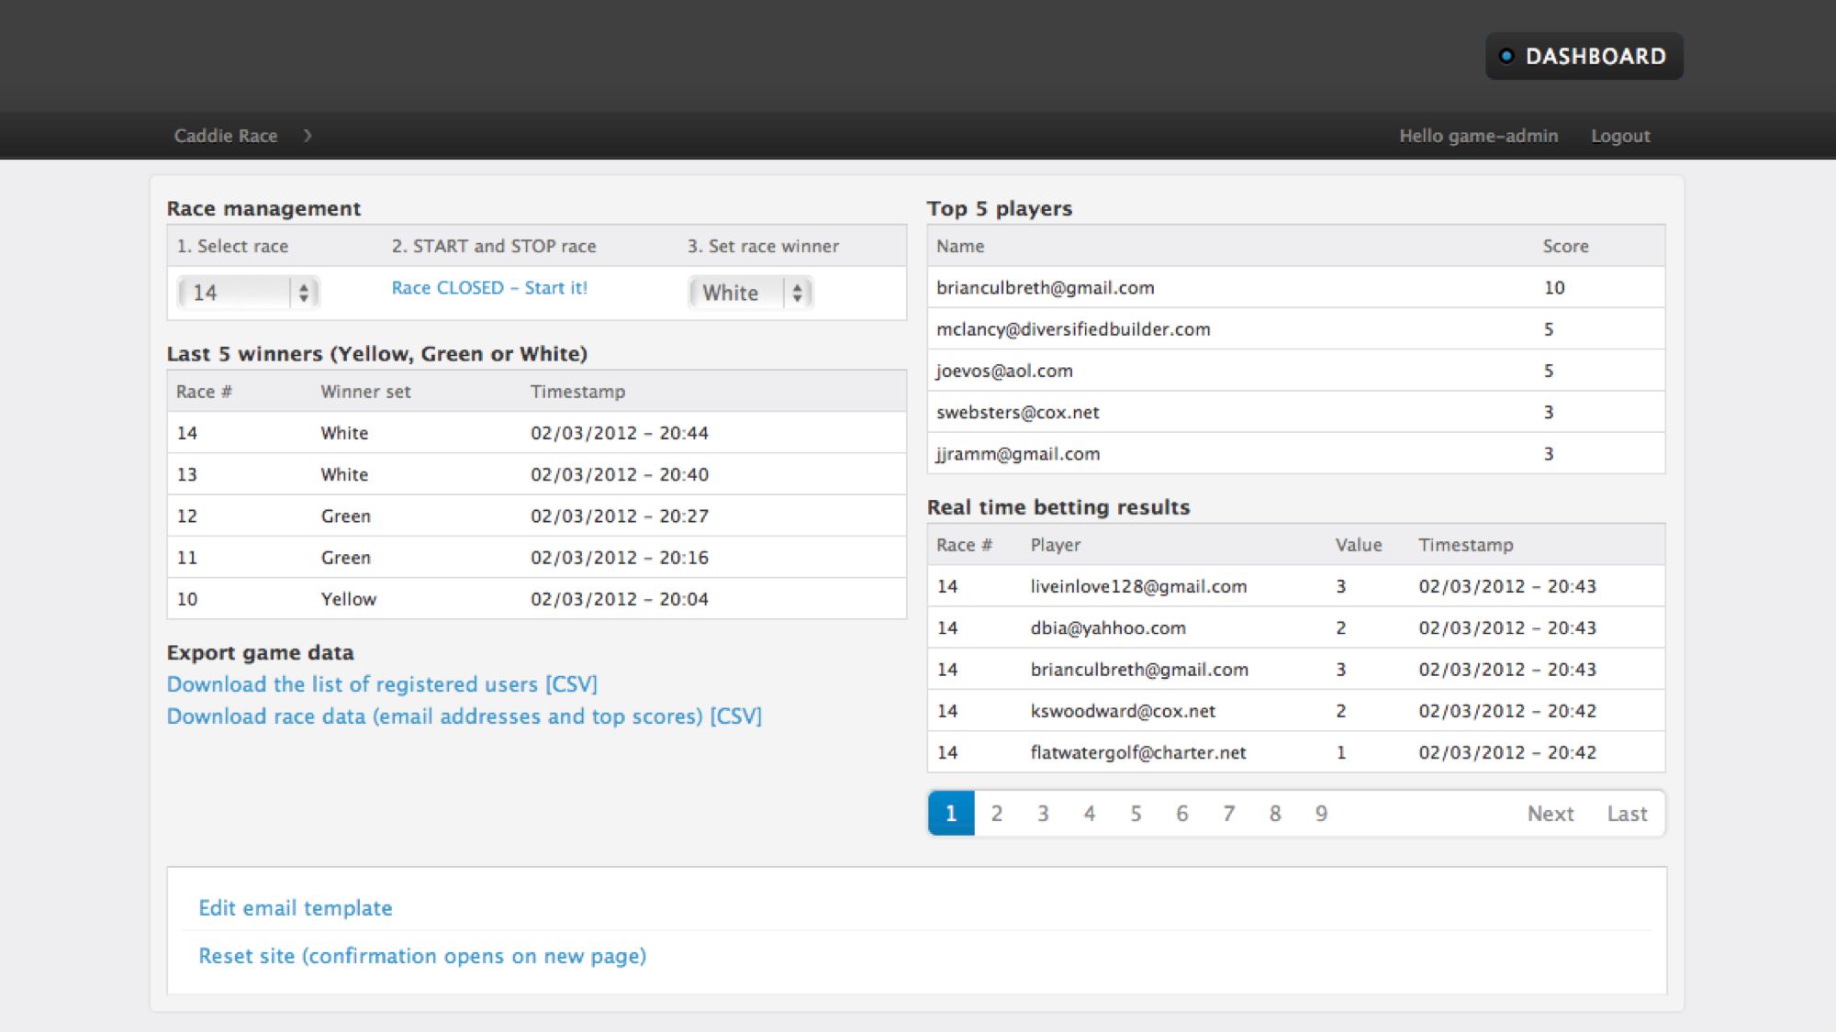
Task: Jump to page 9 of betting results
Action: pos(1321,814)
